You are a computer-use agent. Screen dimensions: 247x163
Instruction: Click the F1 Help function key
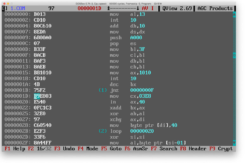click(15, 149)
